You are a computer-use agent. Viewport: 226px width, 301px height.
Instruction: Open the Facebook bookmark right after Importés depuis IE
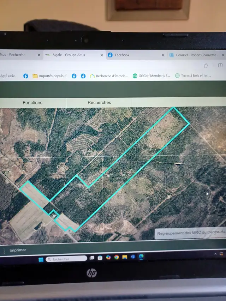[74, 76]
